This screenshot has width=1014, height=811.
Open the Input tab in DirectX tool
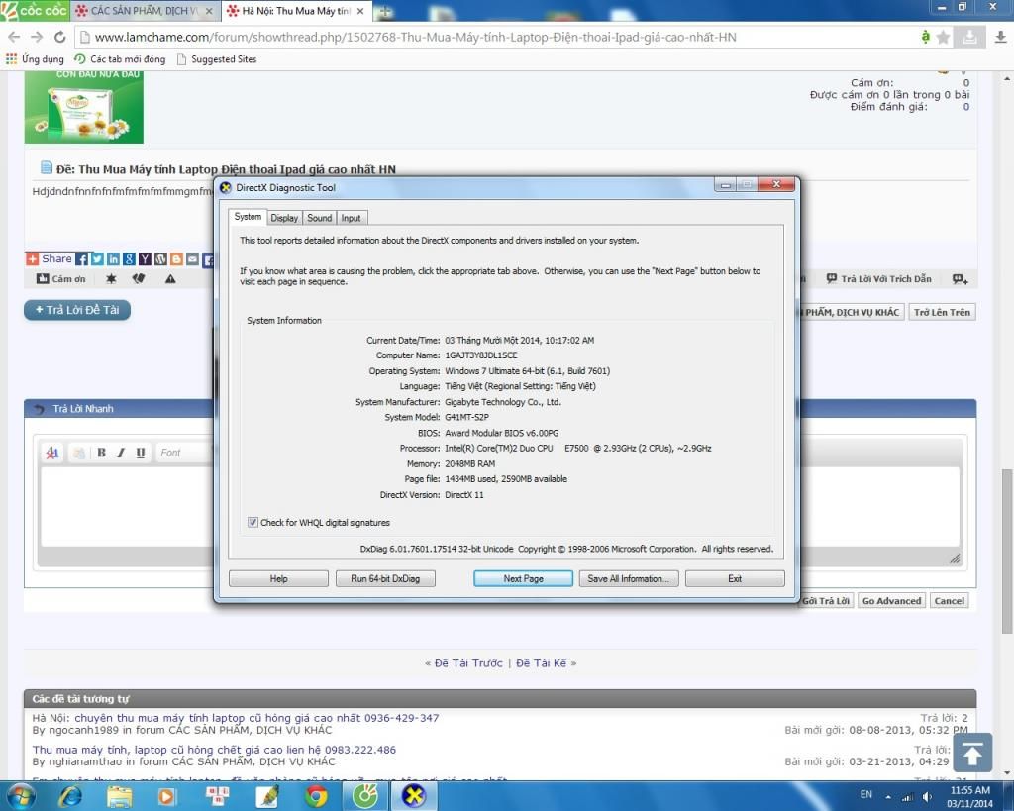(x=352, y=218)
